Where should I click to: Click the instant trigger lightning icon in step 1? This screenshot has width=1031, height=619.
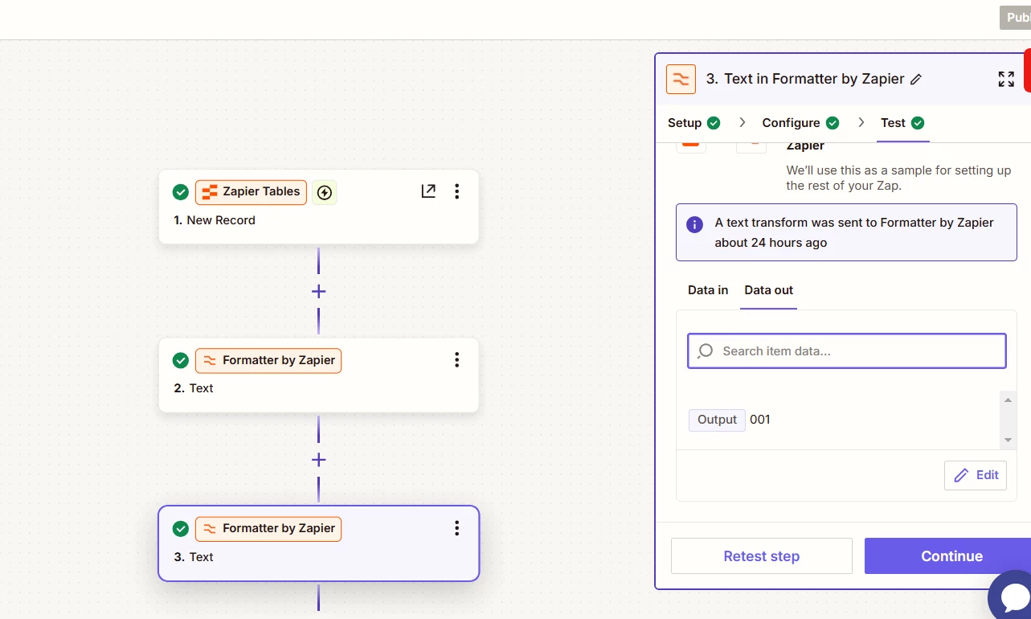pyautogui.click(x=325, y=192)
